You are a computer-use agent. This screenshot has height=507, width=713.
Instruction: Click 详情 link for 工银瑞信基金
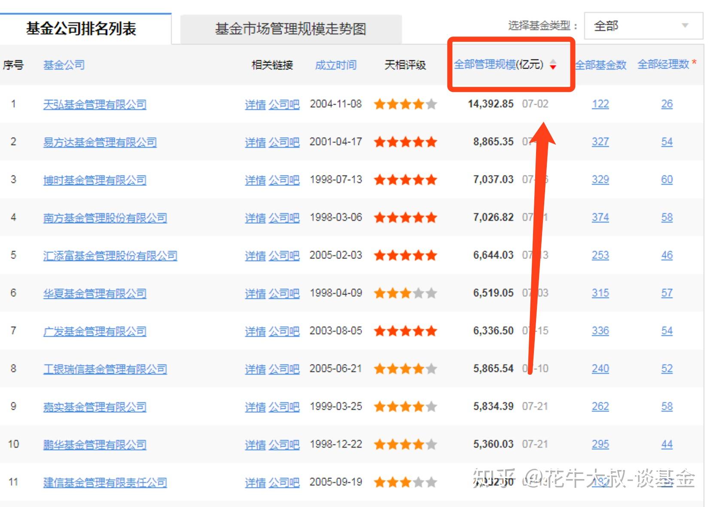click(255, 369)
